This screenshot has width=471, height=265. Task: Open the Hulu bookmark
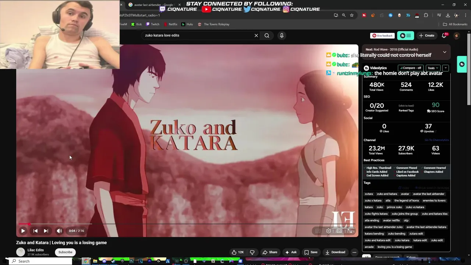(x=187, y=24)
